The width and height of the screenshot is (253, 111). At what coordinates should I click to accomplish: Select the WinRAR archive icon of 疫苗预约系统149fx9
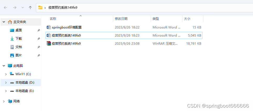coord(49,43)
